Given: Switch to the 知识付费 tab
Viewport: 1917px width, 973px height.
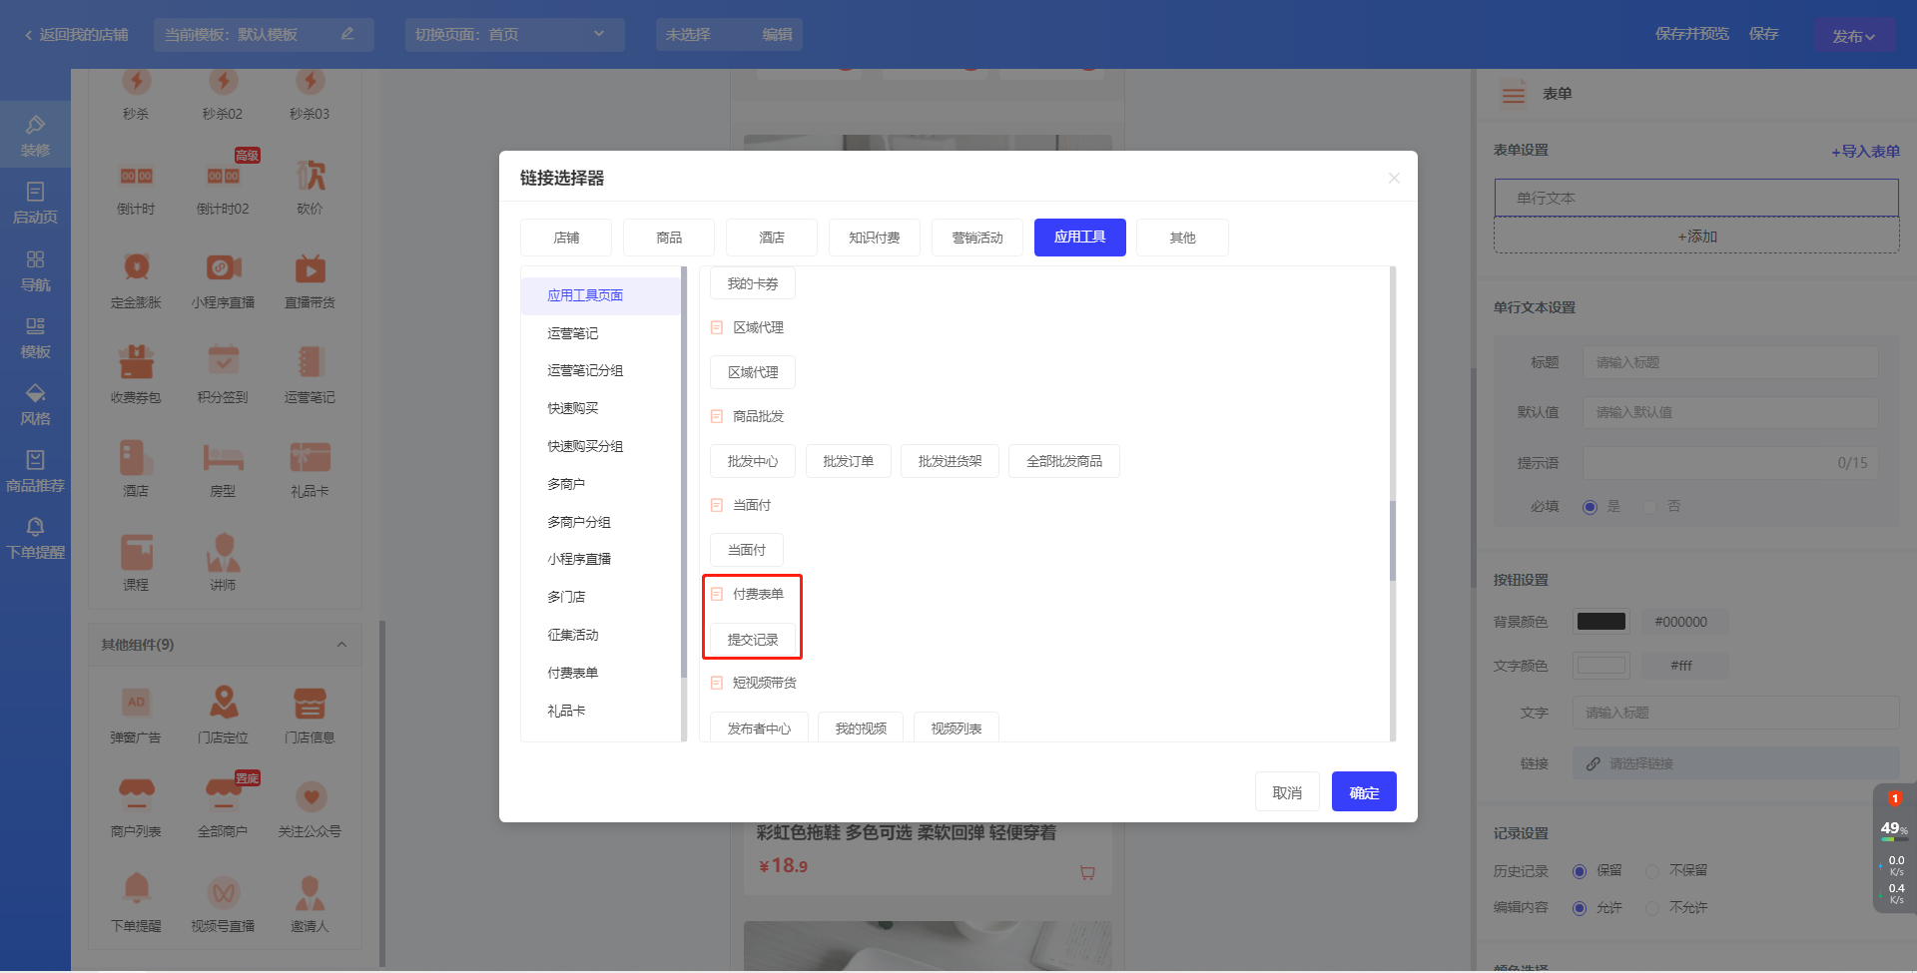Looking at the screenshot, I should [x=874, y=238].
